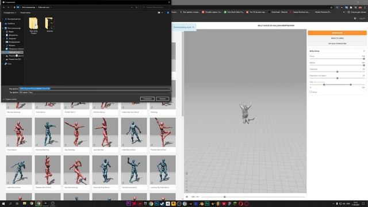The width and height of the screenshot is (368, 207).
Task: Select Изображения in the sidebar
Action: point(14,42)
